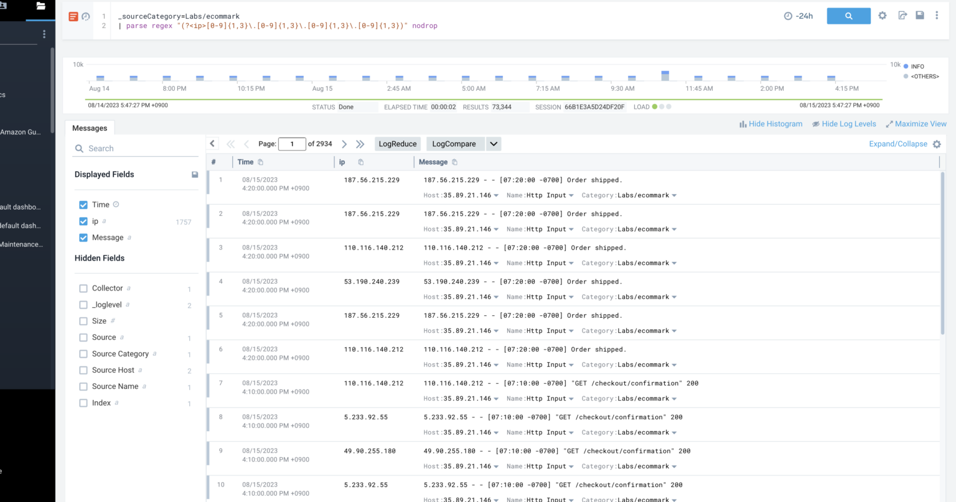Select the Messages tab

click(90, 128)
